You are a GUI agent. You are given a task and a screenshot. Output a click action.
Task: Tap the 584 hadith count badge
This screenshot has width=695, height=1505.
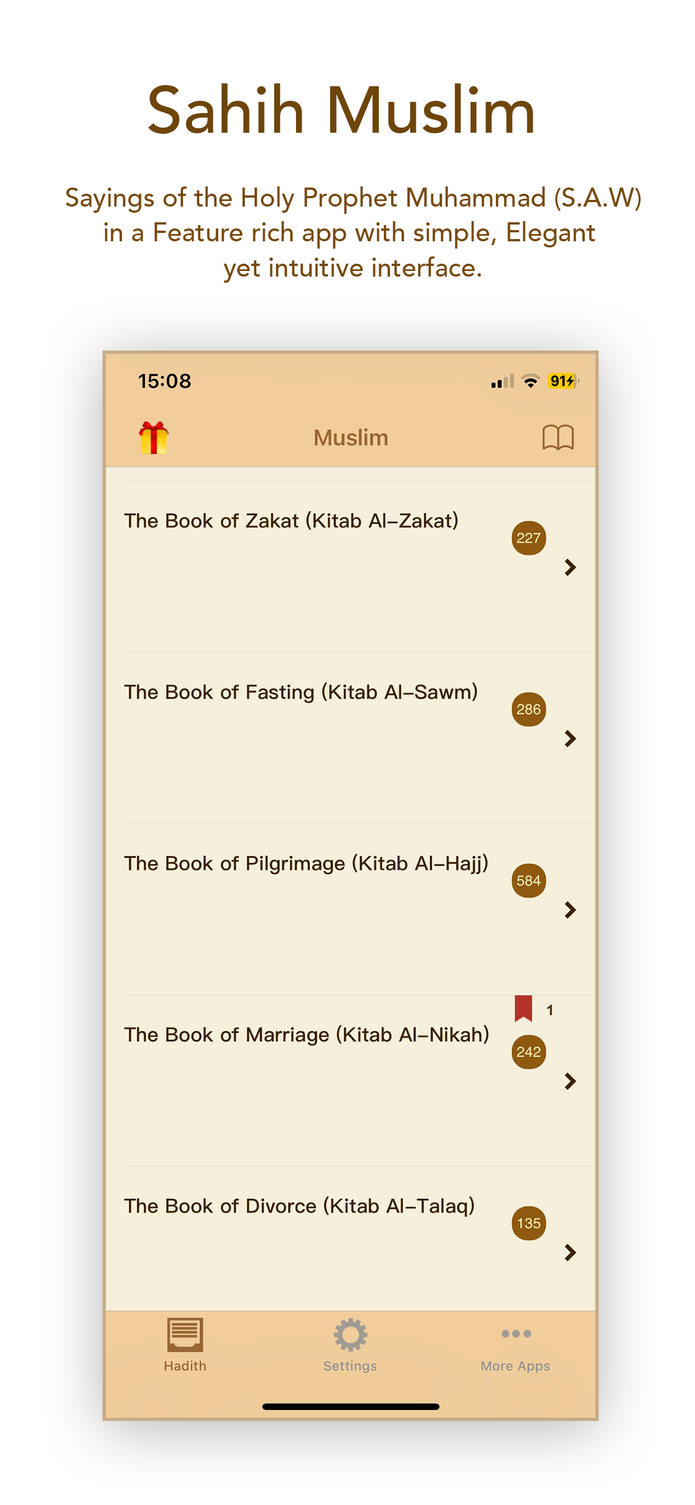(529, 880)
